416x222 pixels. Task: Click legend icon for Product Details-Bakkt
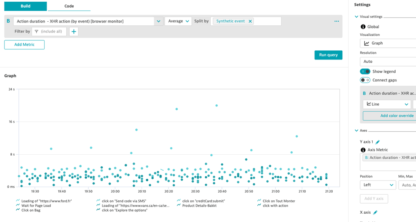(179, 205)
